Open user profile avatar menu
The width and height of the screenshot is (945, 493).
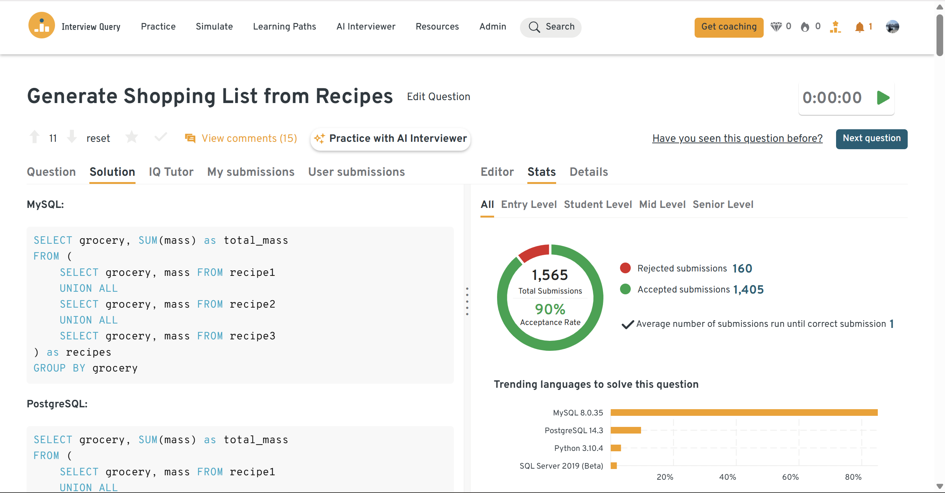click(892, 27)
